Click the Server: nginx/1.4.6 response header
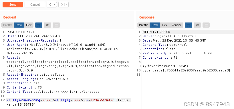Screen dimensions: 234x109 [169, 36]
